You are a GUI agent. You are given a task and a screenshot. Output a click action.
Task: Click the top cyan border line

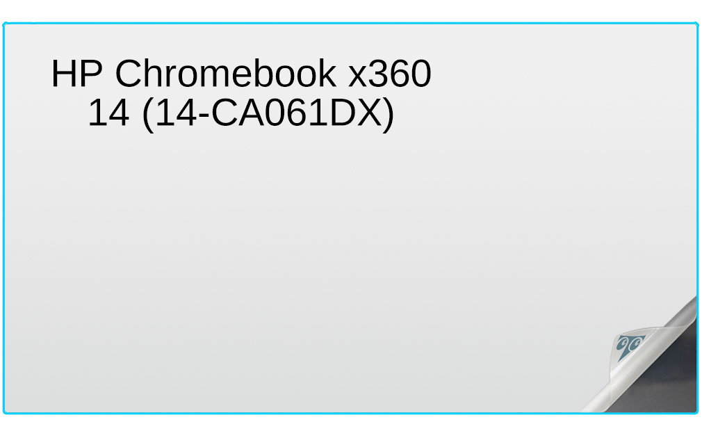point(350,23)
